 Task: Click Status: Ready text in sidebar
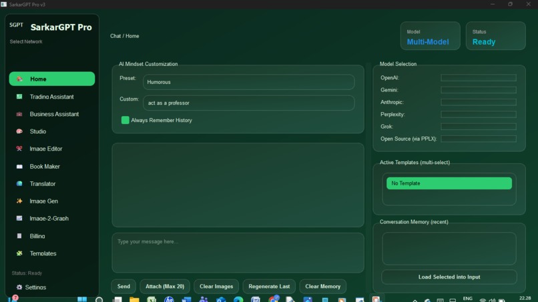27,273
